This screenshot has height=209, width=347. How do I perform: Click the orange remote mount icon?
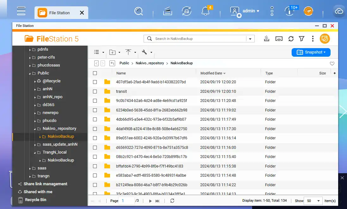pyautogui.click(x=325, y=39)
